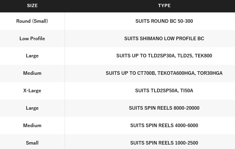This screenshot has width=235, height=149.
Task: Select the X-Large size cell
Action: point(32,91)
